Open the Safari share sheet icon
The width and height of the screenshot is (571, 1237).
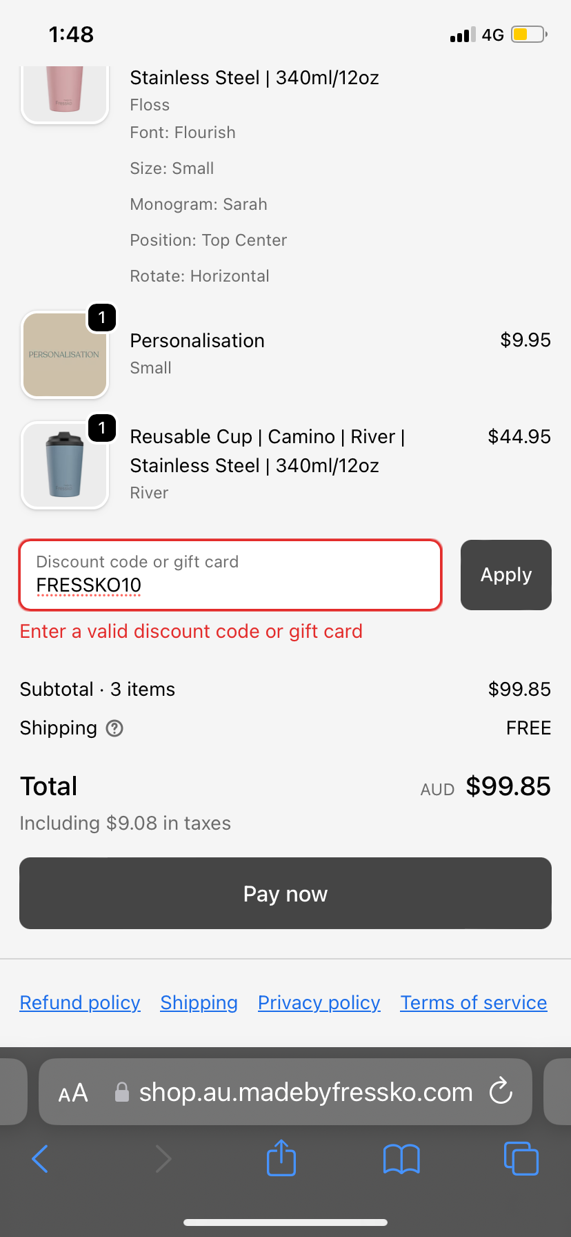(281, 1158)
